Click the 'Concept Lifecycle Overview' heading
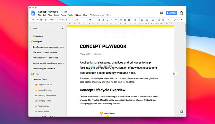Viewport: 215px width, 124px height. tap(103, 90)
